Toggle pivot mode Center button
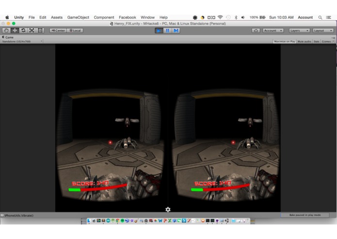This screenshot has width=337, height=239. click(58, 30)
